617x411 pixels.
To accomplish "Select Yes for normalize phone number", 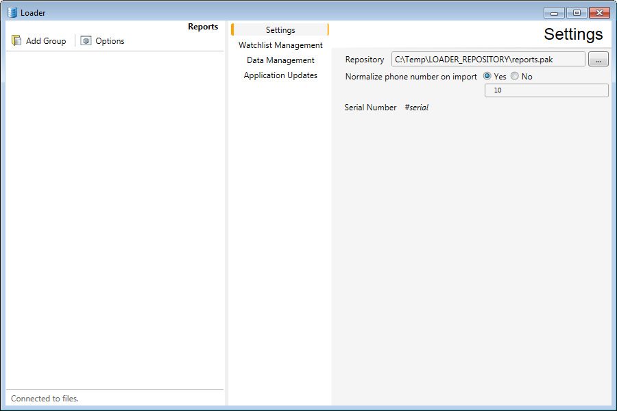I will click(487, 76).
